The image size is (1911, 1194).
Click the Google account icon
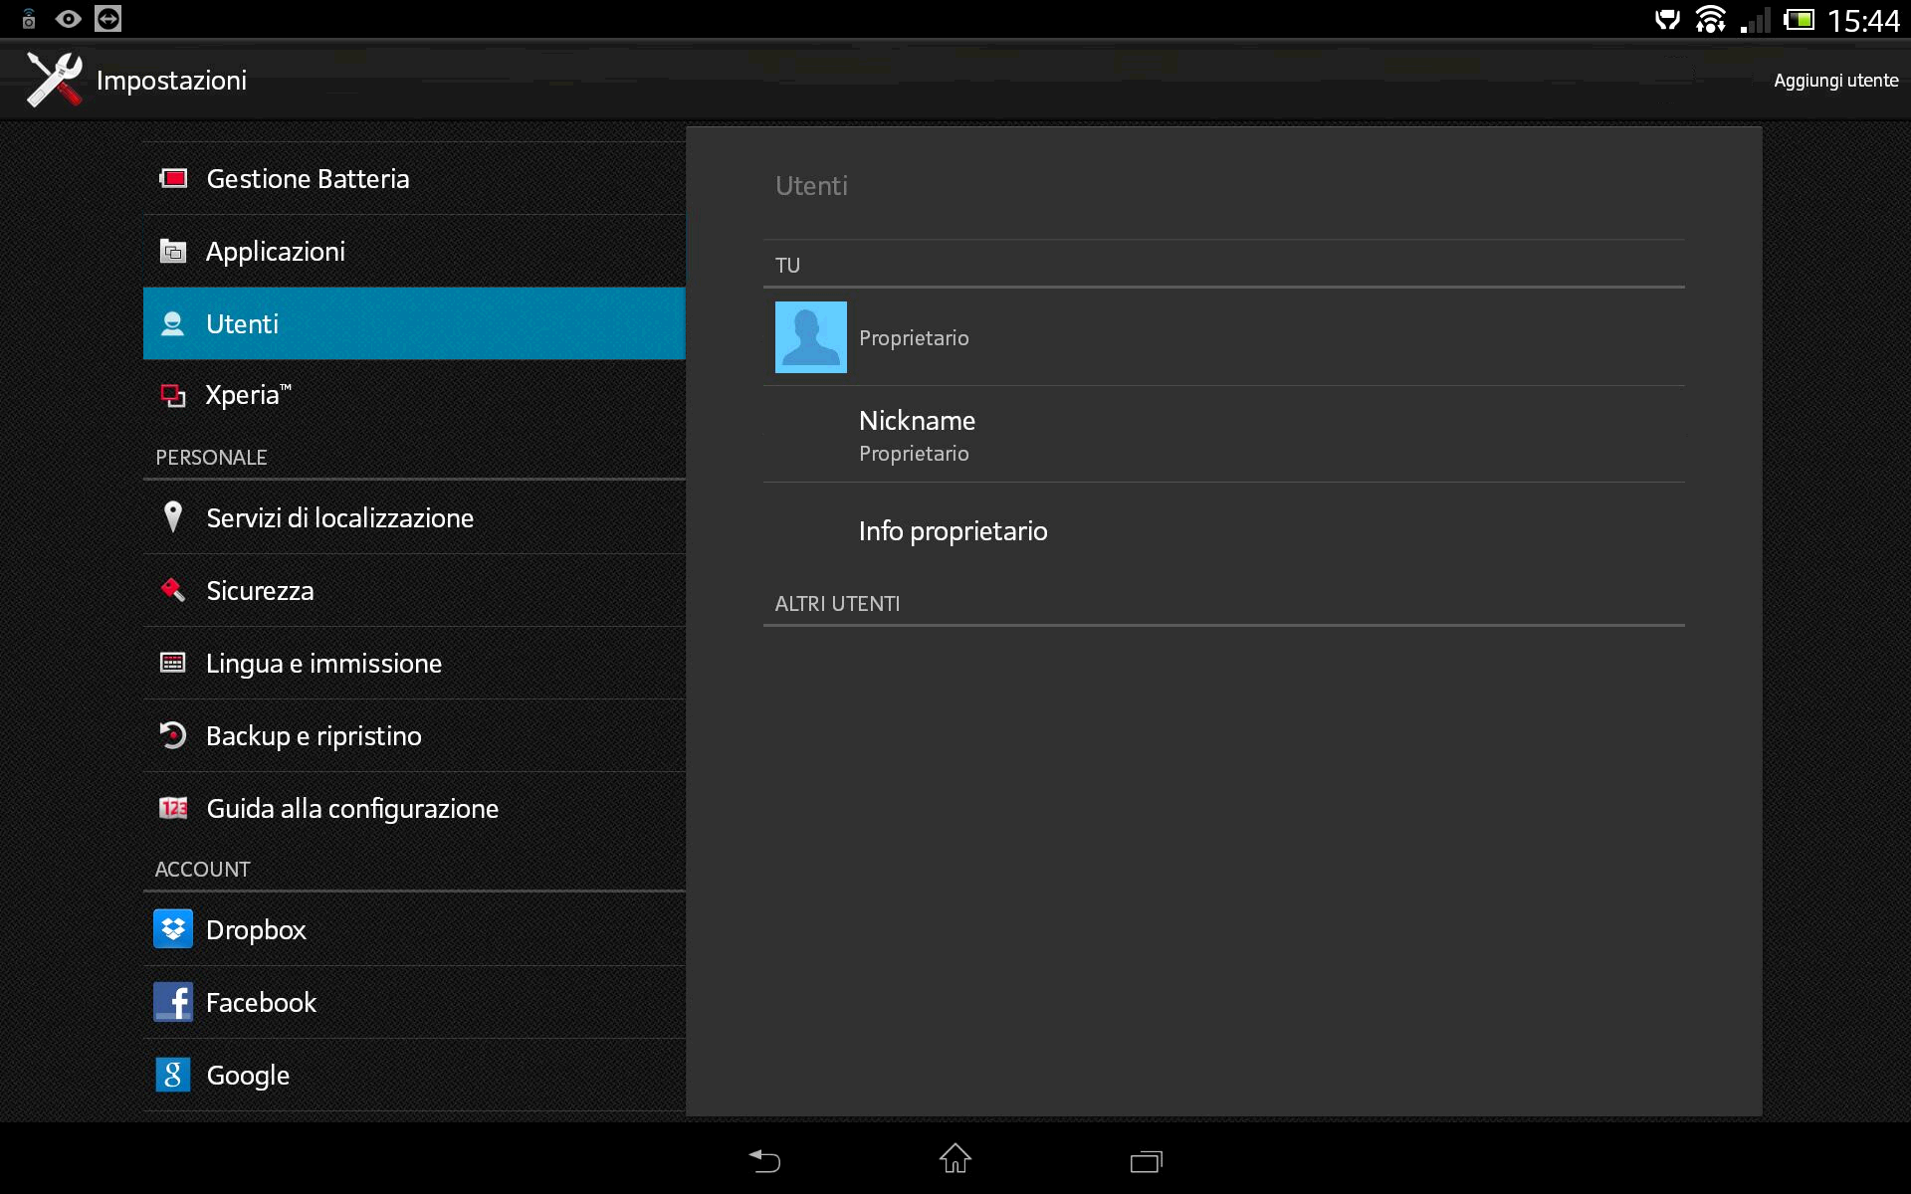pyautogui.click(x=173, y=1075)
